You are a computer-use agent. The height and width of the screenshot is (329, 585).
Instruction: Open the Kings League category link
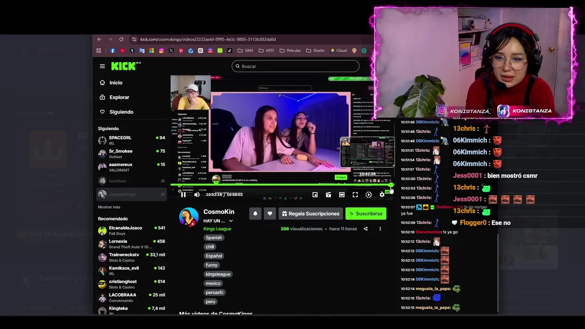(x=217, y=229)
